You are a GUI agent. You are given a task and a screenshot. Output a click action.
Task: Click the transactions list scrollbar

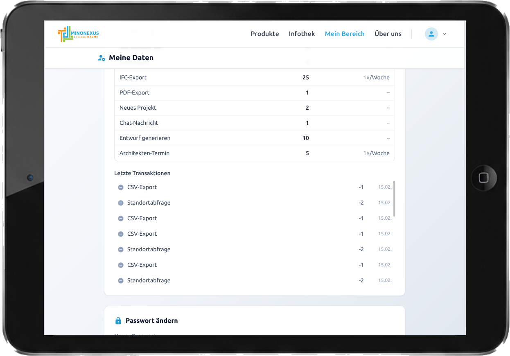coord(394,198)
